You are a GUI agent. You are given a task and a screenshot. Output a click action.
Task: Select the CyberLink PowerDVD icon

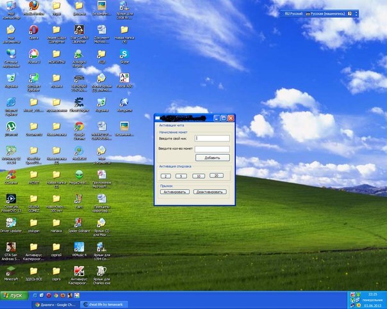click(11, 203)
